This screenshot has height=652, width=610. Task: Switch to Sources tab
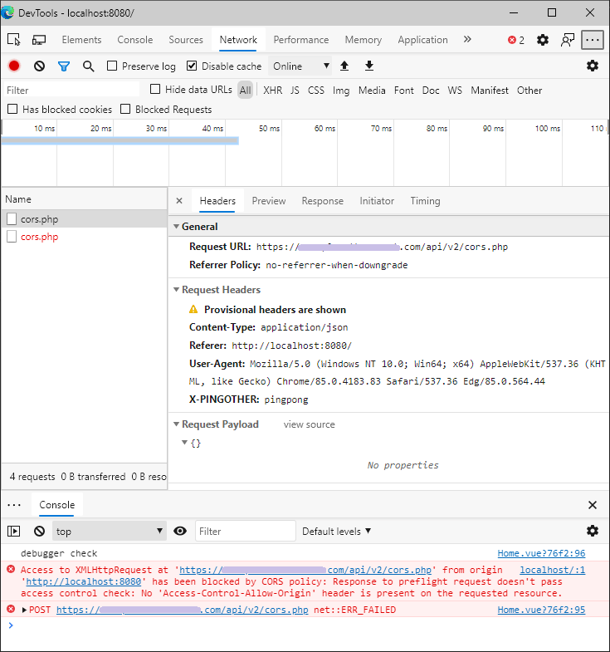pyautogui.click(x=186, y=40)
